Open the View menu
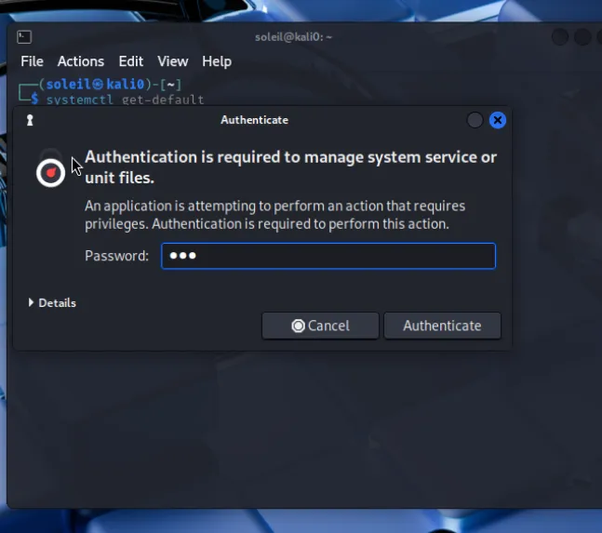This screenshot has width=602, height=533. 172,61
